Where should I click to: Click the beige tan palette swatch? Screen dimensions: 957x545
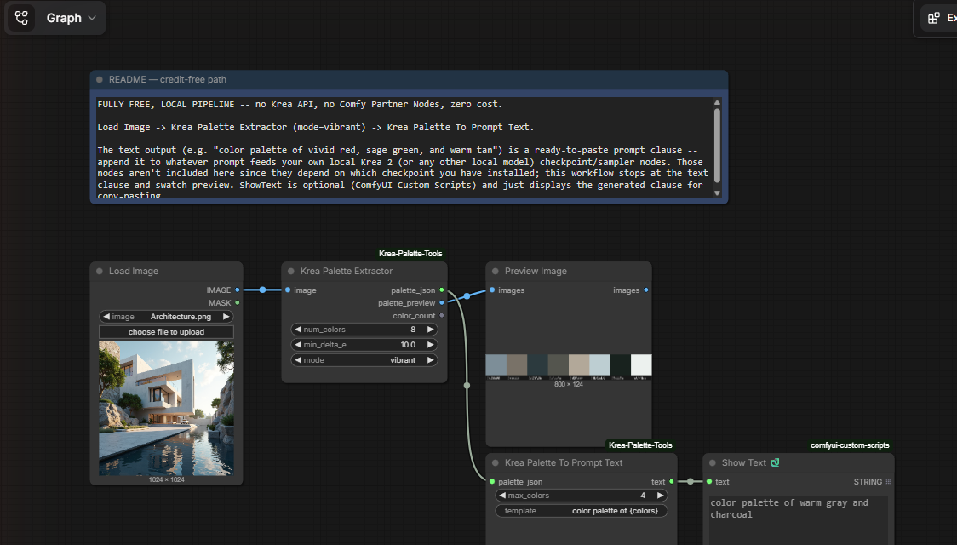(x=579, y=364)
